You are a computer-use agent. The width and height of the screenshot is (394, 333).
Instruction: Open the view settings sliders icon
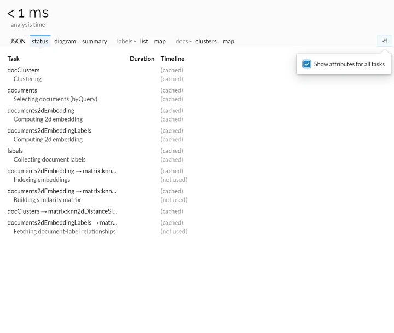pos(385,41)
